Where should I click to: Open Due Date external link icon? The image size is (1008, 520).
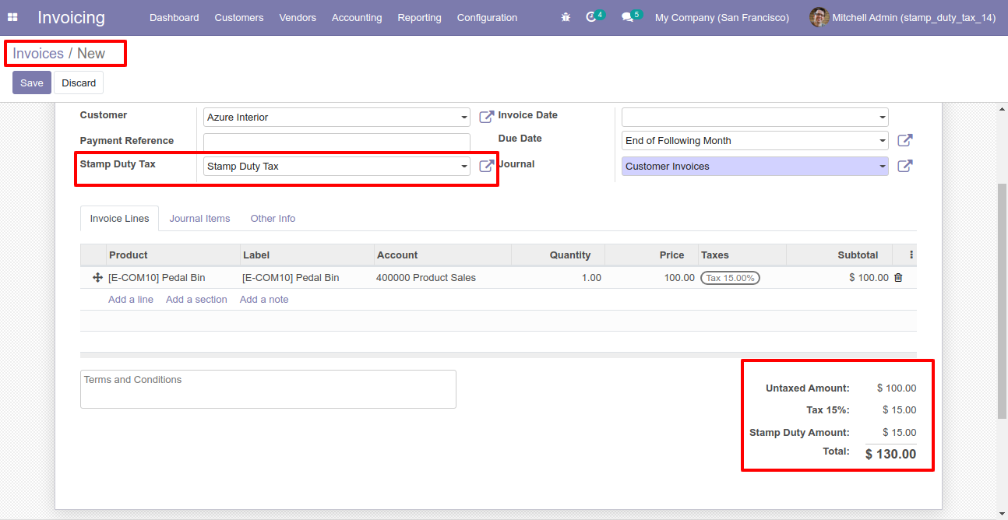904,140
